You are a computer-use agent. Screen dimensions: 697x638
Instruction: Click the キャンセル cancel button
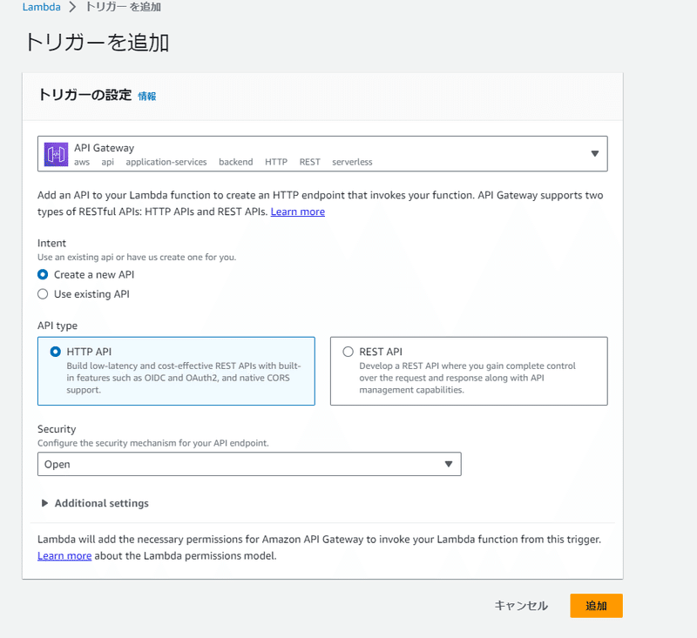(521, 606)
